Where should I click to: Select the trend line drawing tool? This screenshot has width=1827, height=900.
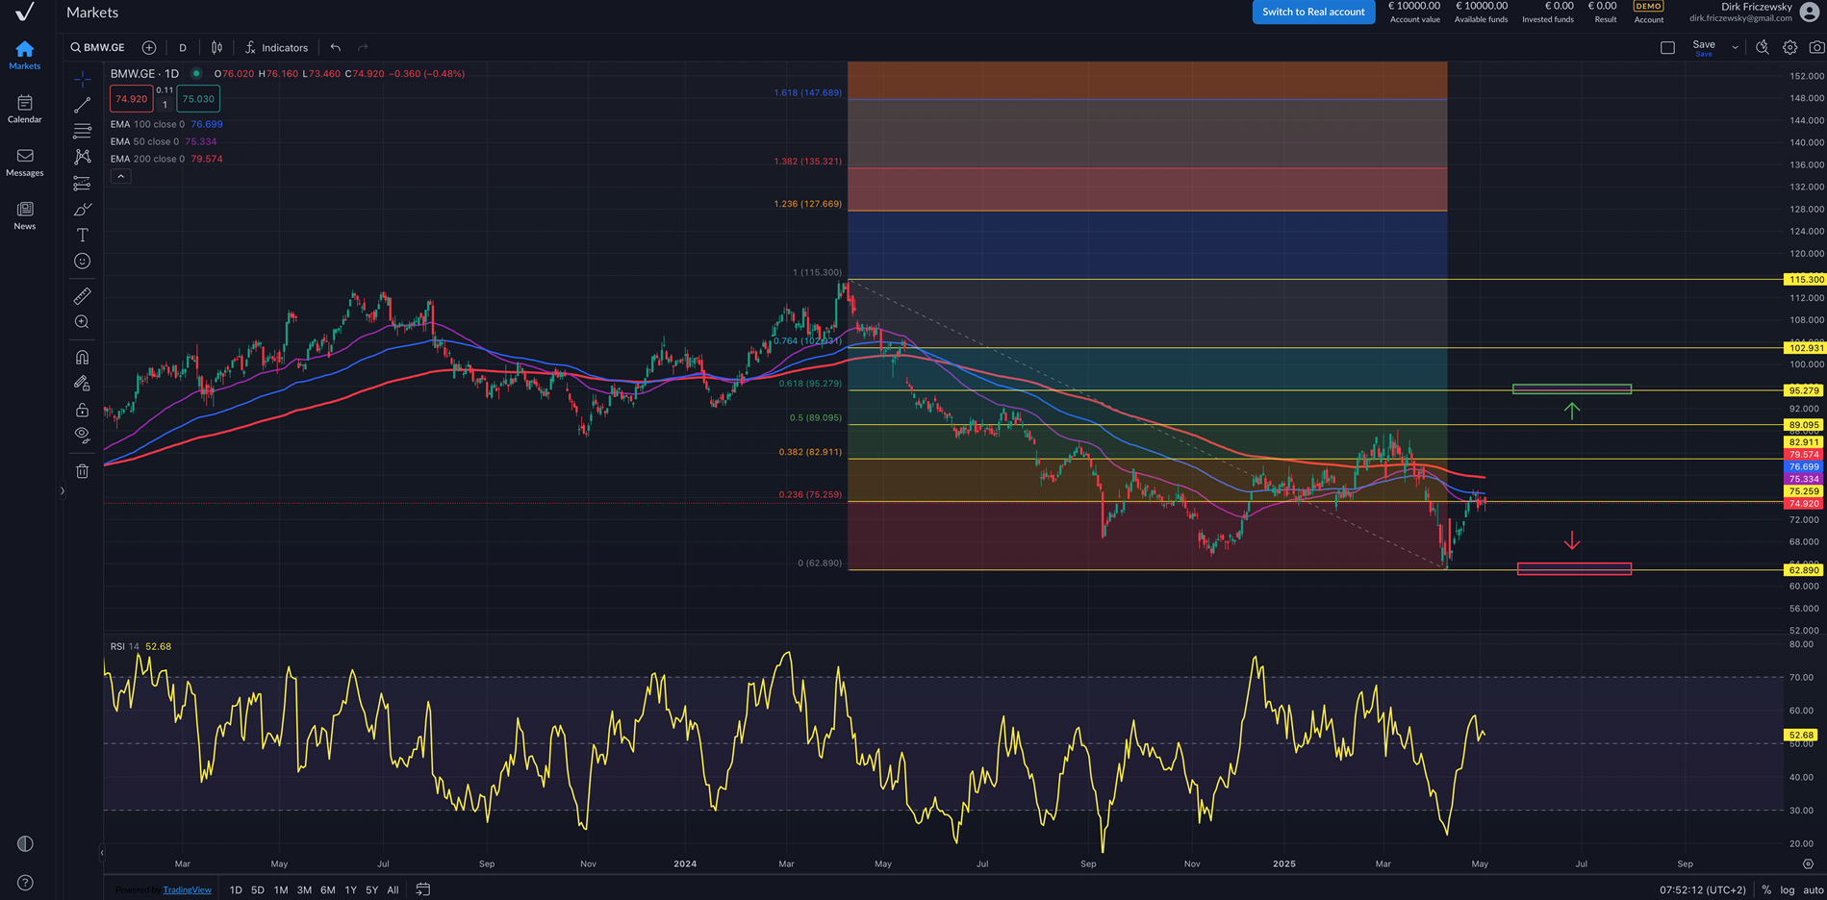point(83,105)
